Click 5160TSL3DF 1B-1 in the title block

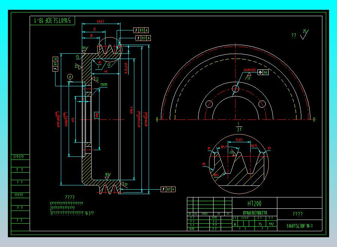pyautogui.click(x=299, y=226)
